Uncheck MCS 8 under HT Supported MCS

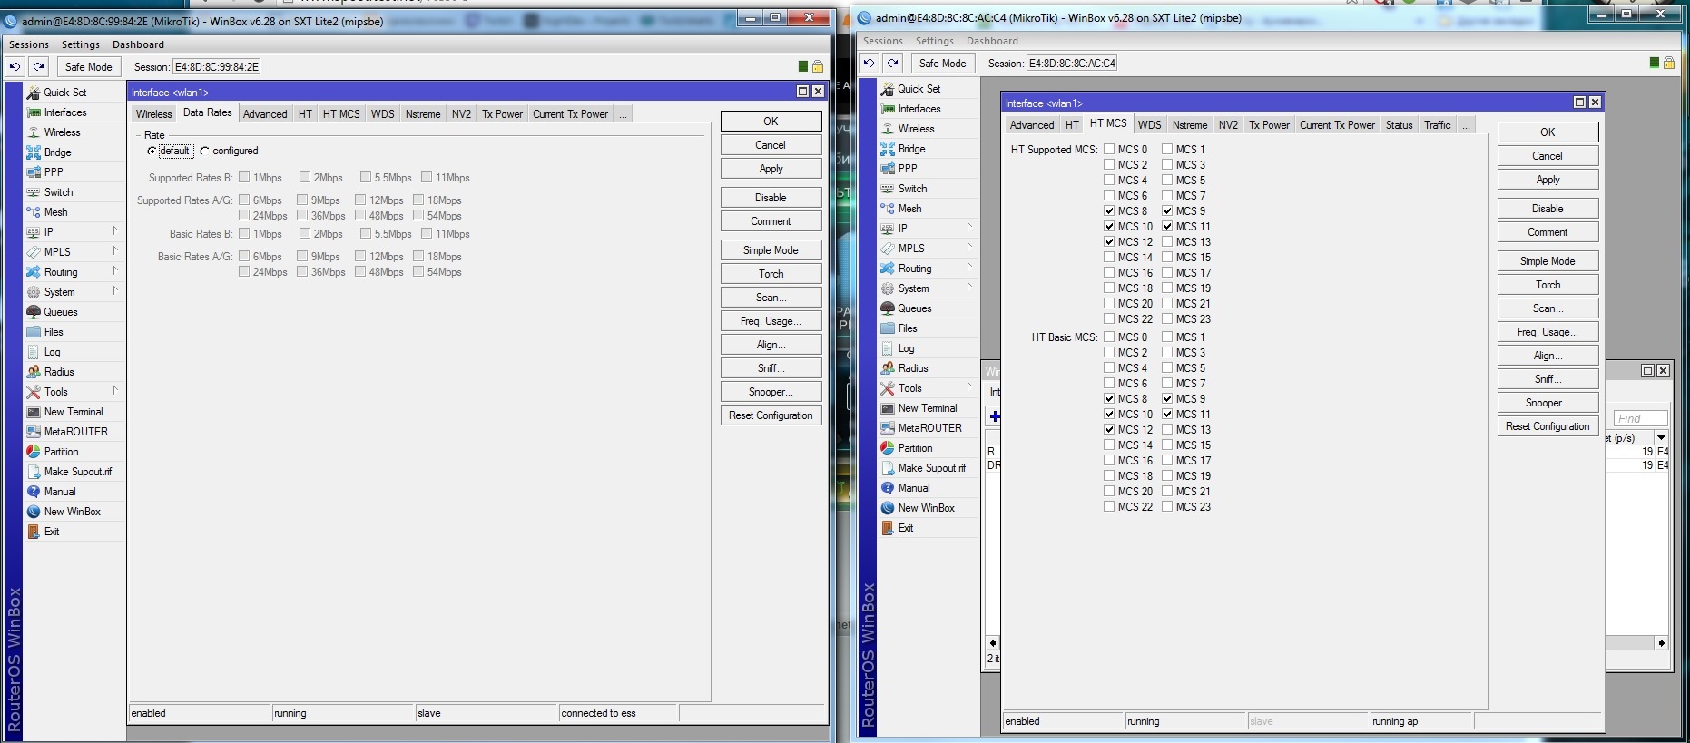point(1109,211)
